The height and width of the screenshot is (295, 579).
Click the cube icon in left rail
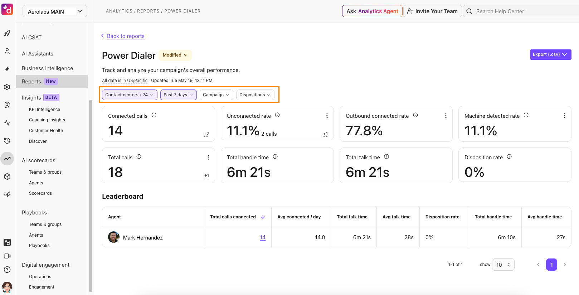[x=7, y=176]
